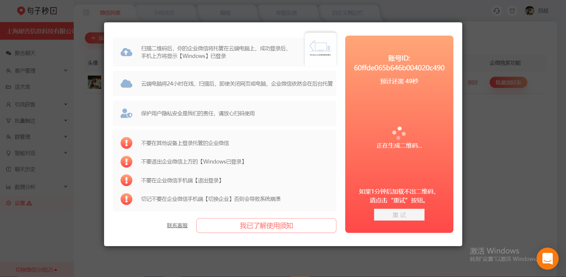The image size is (566, 277).
Task: Open 设置 via its gear icon
Action: tap(9, 203)
